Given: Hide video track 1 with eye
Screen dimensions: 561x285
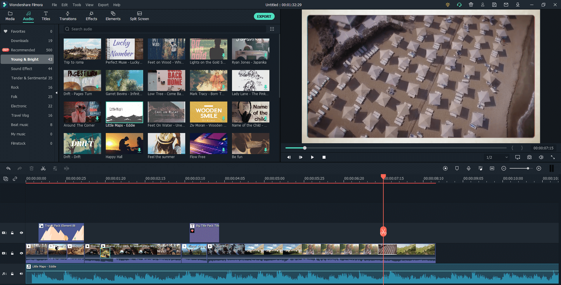Looking at the screenshot, I should [21, 253].
